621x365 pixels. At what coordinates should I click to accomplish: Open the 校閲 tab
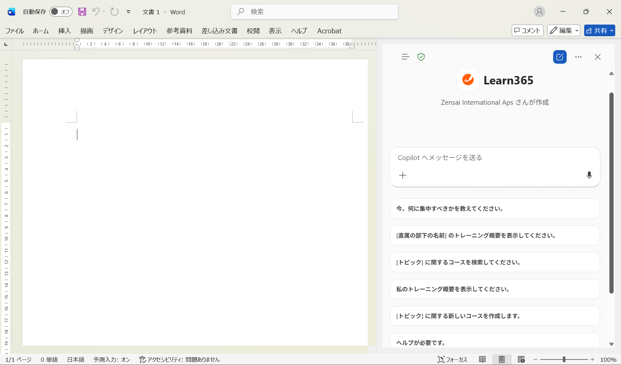coord(253,31)
